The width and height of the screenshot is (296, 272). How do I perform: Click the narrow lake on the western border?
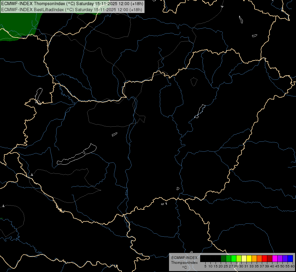[x=38, y=96]
